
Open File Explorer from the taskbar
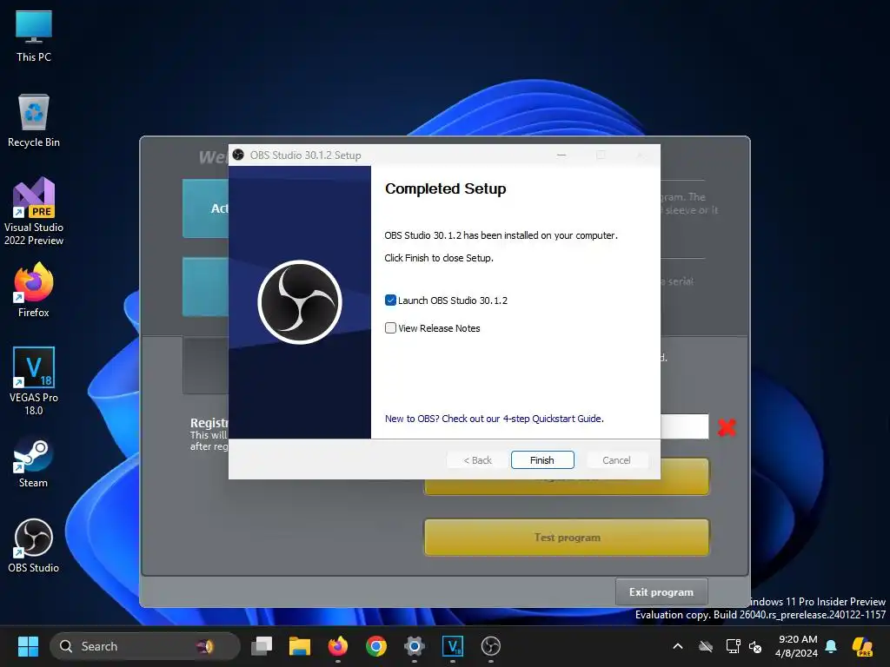[x=300, y=646]
